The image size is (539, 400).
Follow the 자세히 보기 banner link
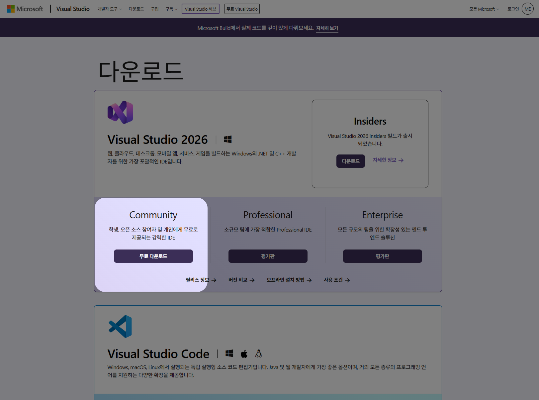(x=327, y=28)
